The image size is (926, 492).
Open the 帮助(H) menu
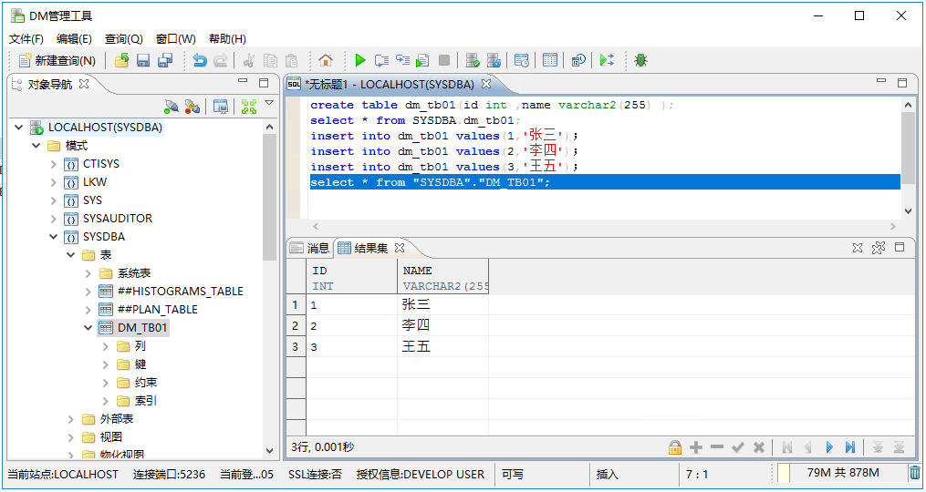227,39
